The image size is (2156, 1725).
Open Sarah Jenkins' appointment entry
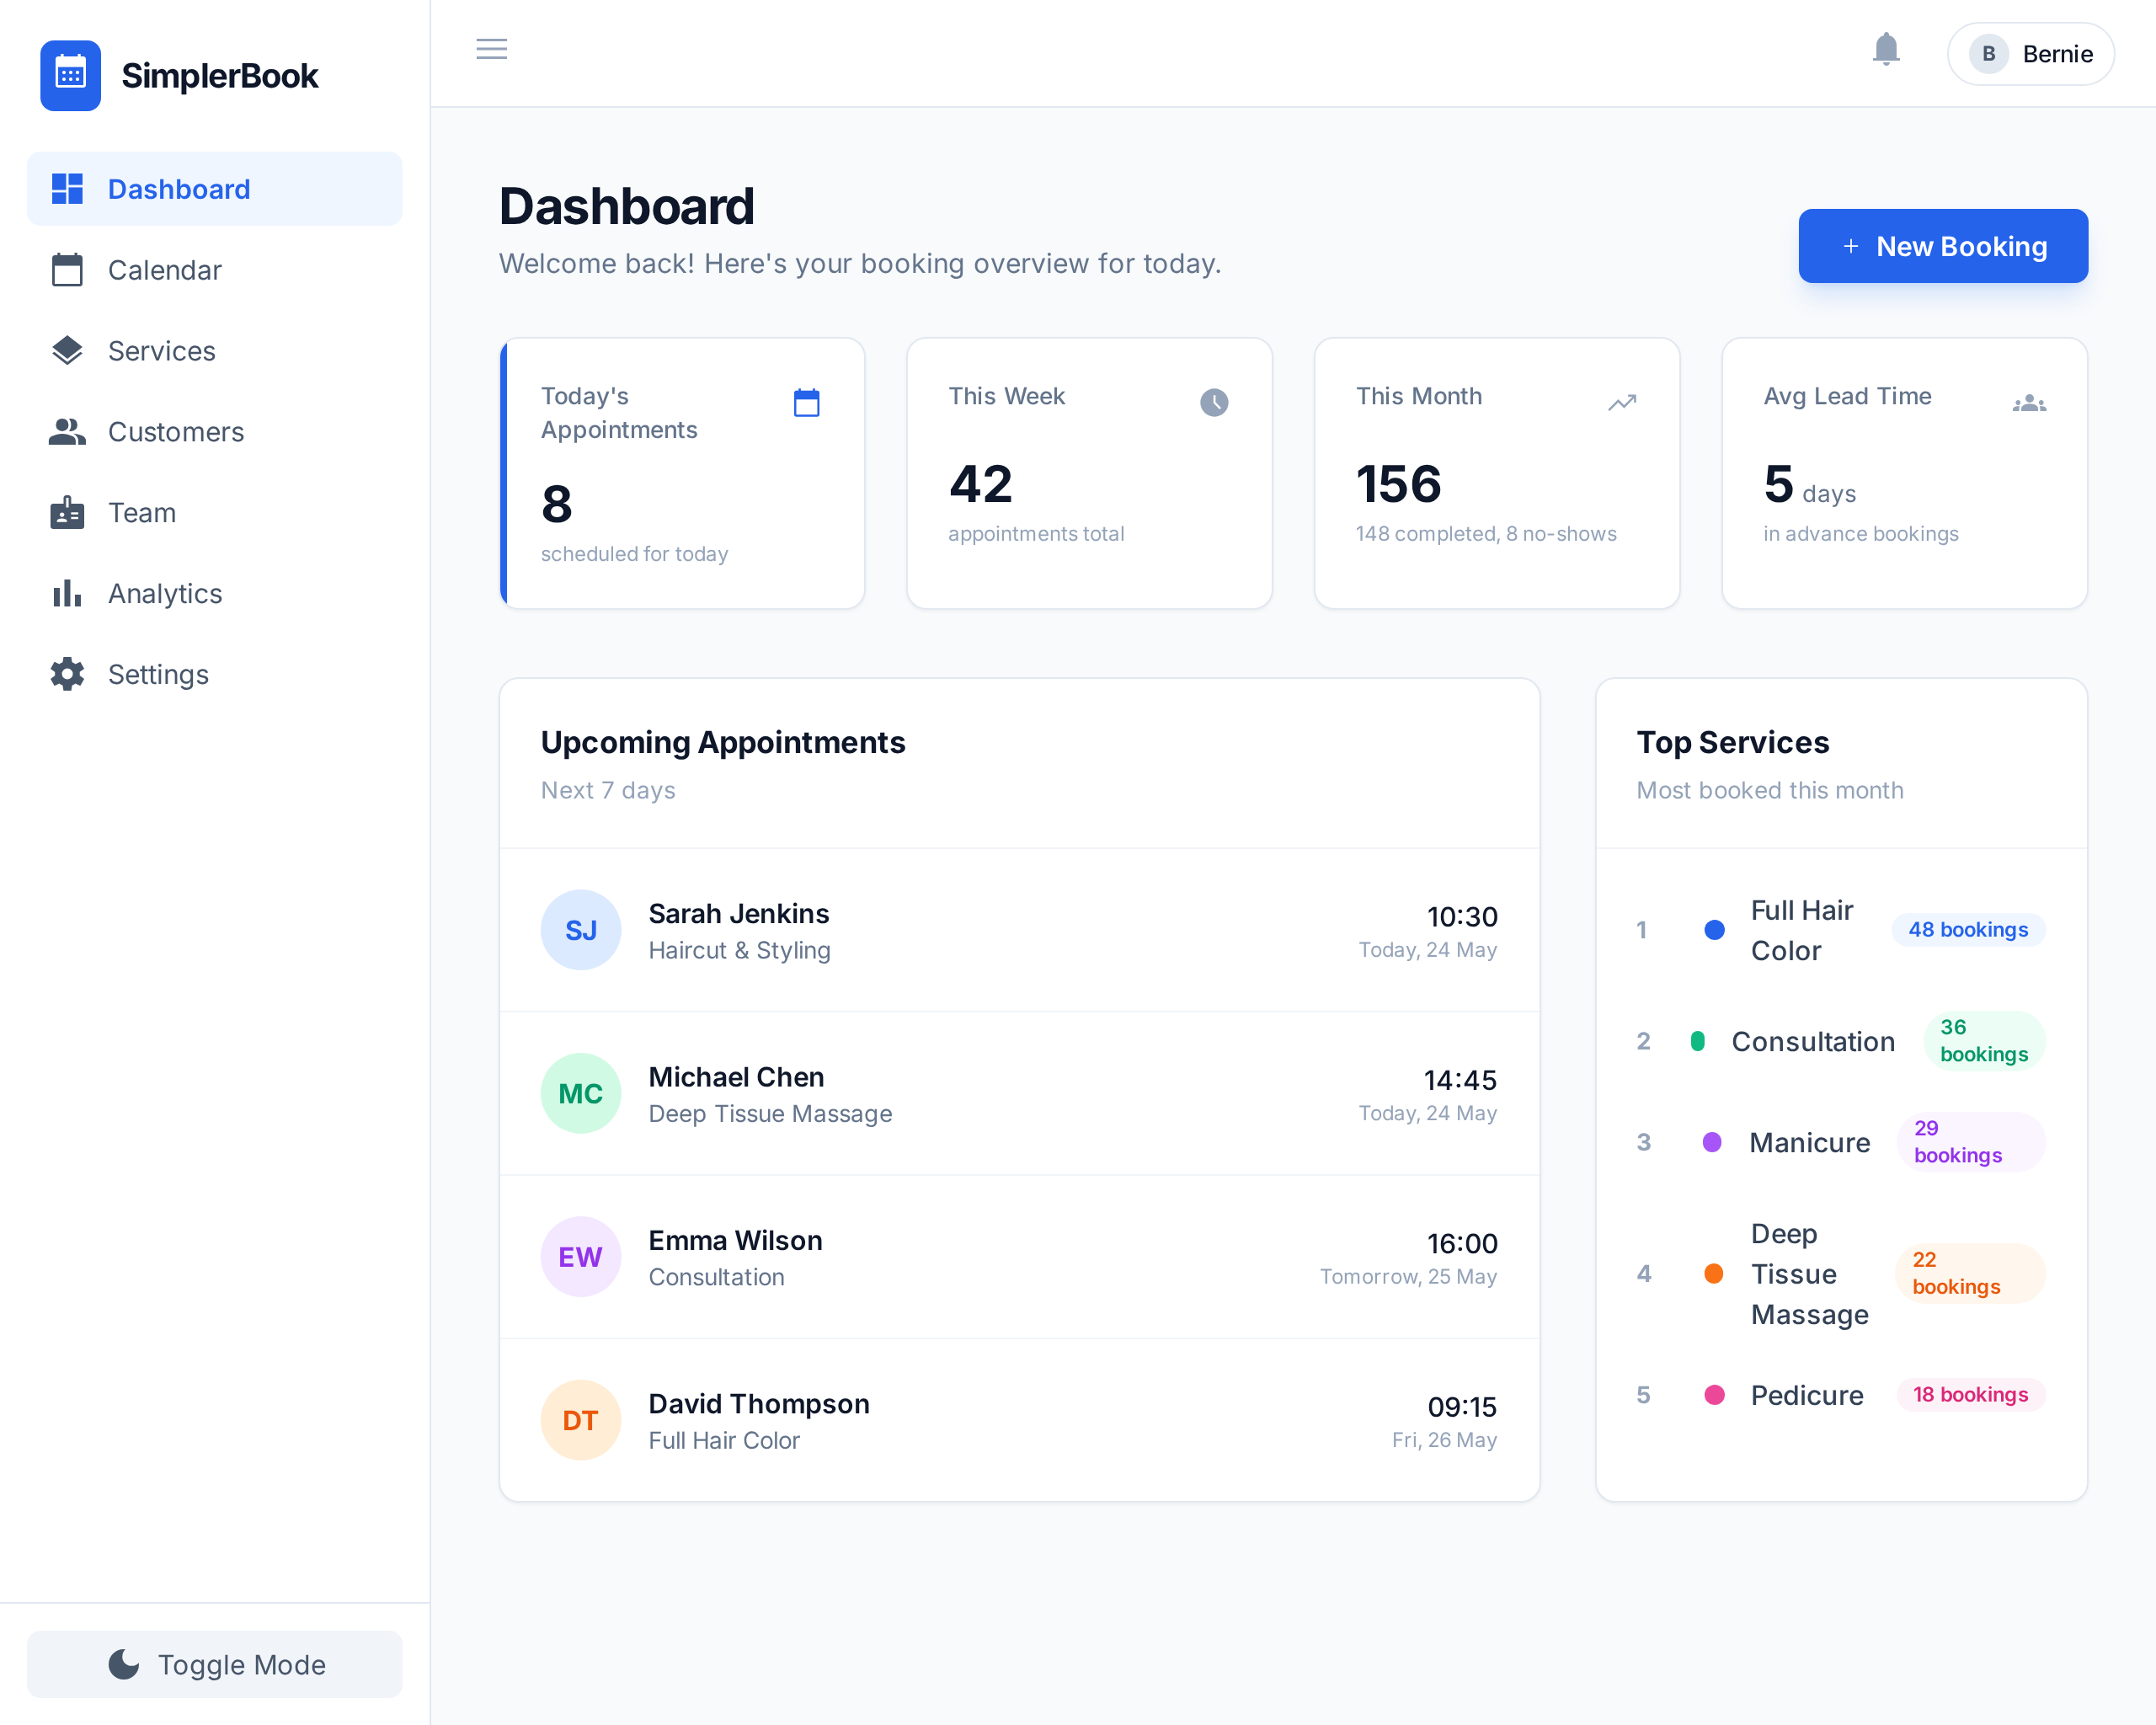[x=1018, y=930]
